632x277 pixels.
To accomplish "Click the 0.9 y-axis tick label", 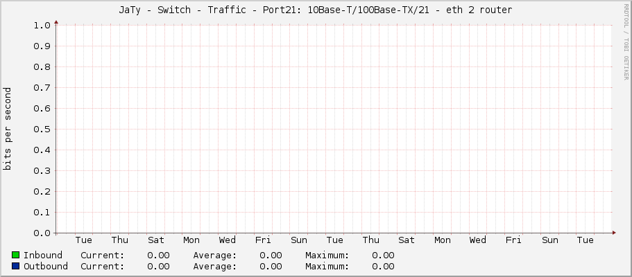I will click(42, 46).
